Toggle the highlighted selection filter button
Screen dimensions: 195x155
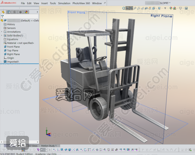click(127, 8)
